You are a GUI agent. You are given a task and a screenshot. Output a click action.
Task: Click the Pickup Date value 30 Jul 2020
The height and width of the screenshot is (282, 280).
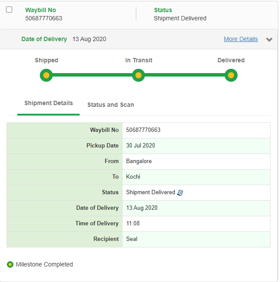pos(141,145)
